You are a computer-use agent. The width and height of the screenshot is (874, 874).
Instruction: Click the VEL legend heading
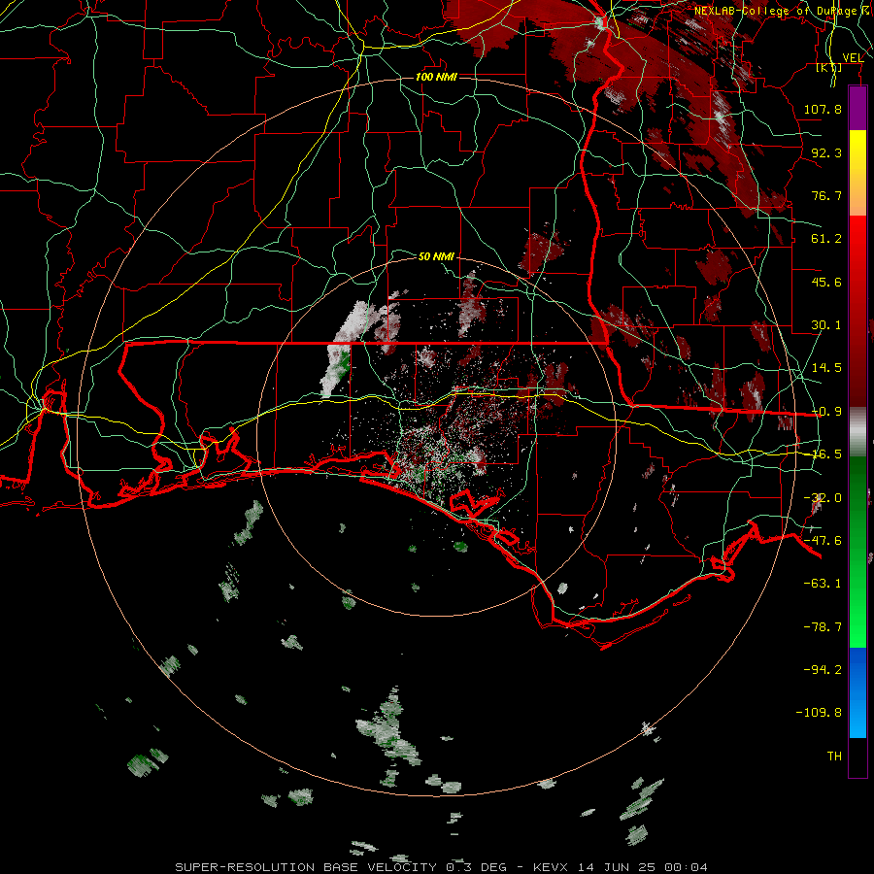pos(853,57)
